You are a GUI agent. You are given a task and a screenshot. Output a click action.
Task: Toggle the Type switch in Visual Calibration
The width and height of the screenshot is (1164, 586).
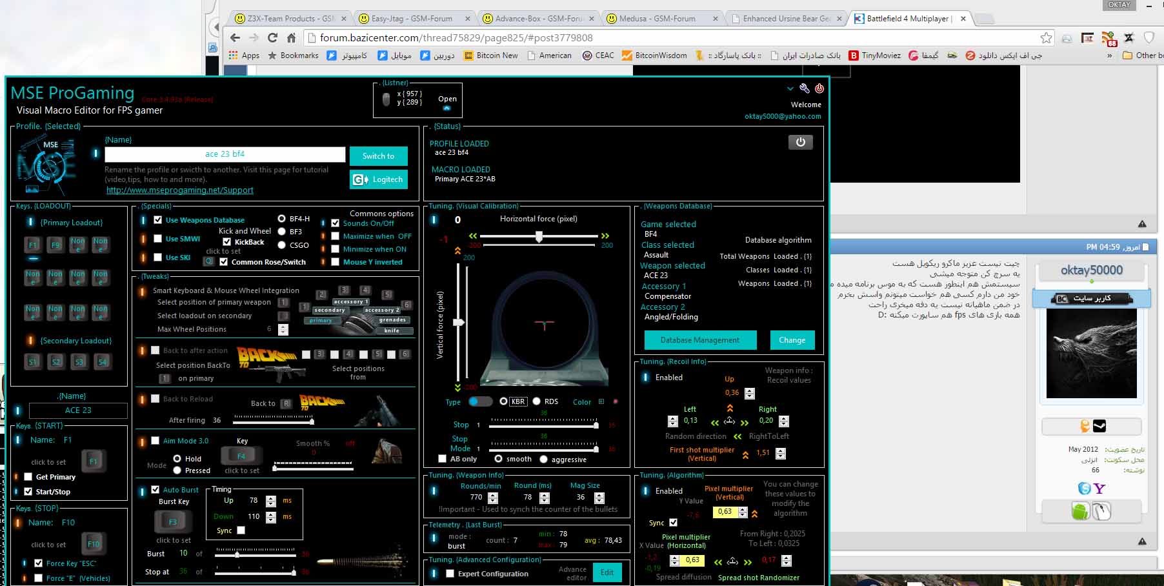[x=480, y=401]
